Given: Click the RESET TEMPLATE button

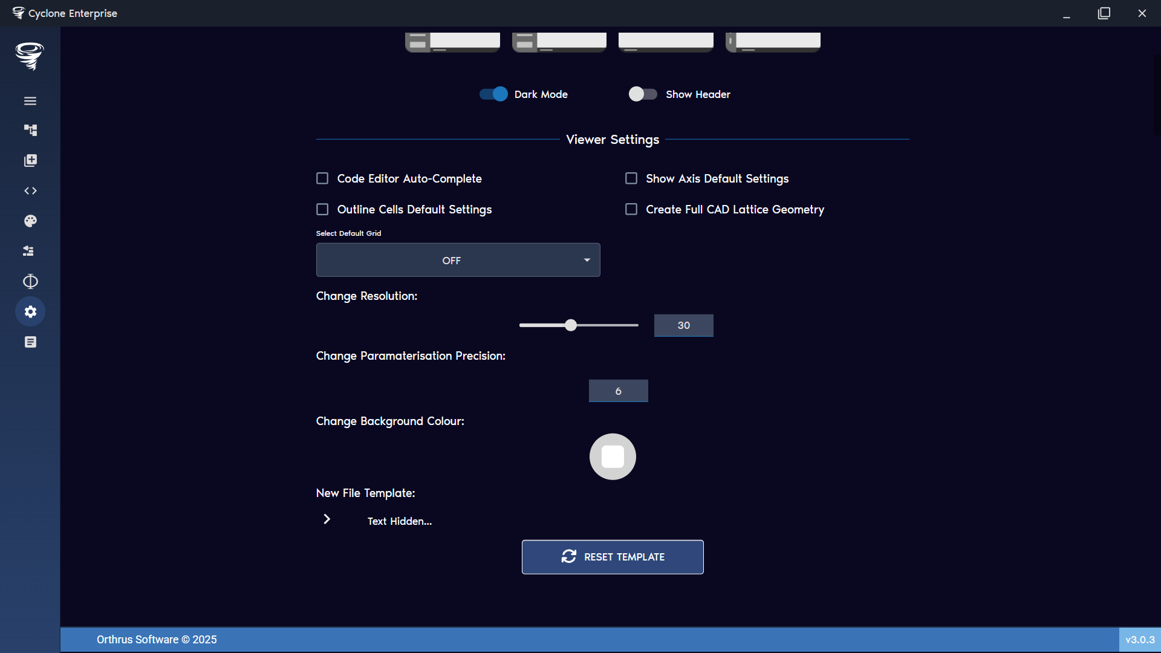Looking at the screenshot, I should 612,556.
